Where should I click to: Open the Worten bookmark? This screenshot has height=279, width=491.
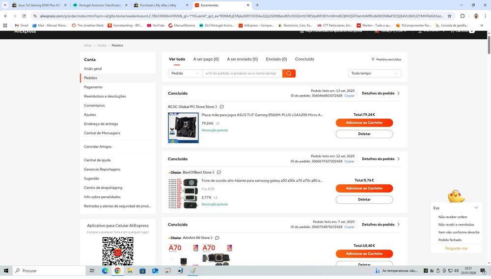374,25
